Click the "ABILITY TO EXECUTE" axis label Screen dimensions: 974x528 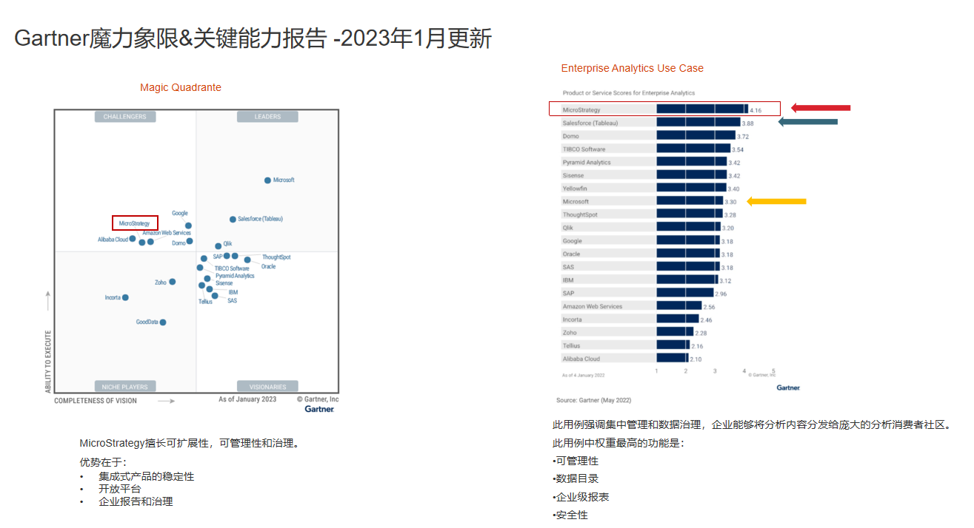point(48,361)
